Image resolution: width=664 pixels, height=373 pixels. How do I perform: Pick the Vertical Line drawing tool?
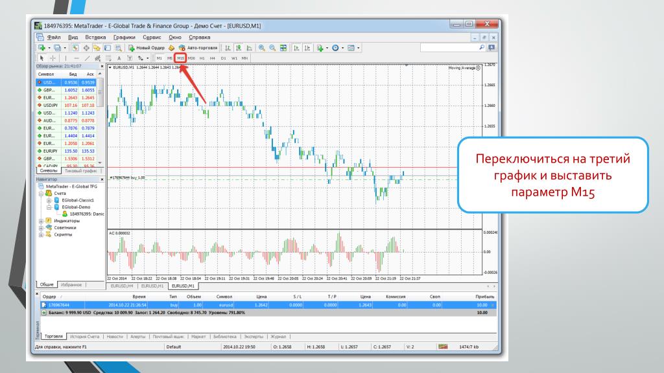coord(65,58)
